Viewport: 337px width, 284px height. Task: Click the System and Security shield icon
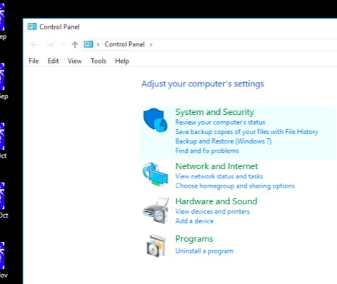click(x=155, y=120)
